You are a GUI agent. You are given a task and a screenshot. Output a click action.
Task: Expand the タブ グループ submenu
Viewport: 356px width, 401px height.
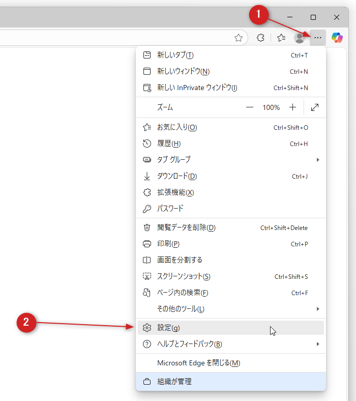coord(230,160)
